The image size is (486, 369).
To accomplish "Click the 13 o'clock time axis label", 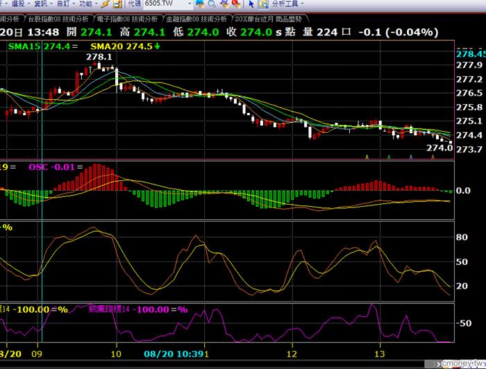I will (379, 354).
